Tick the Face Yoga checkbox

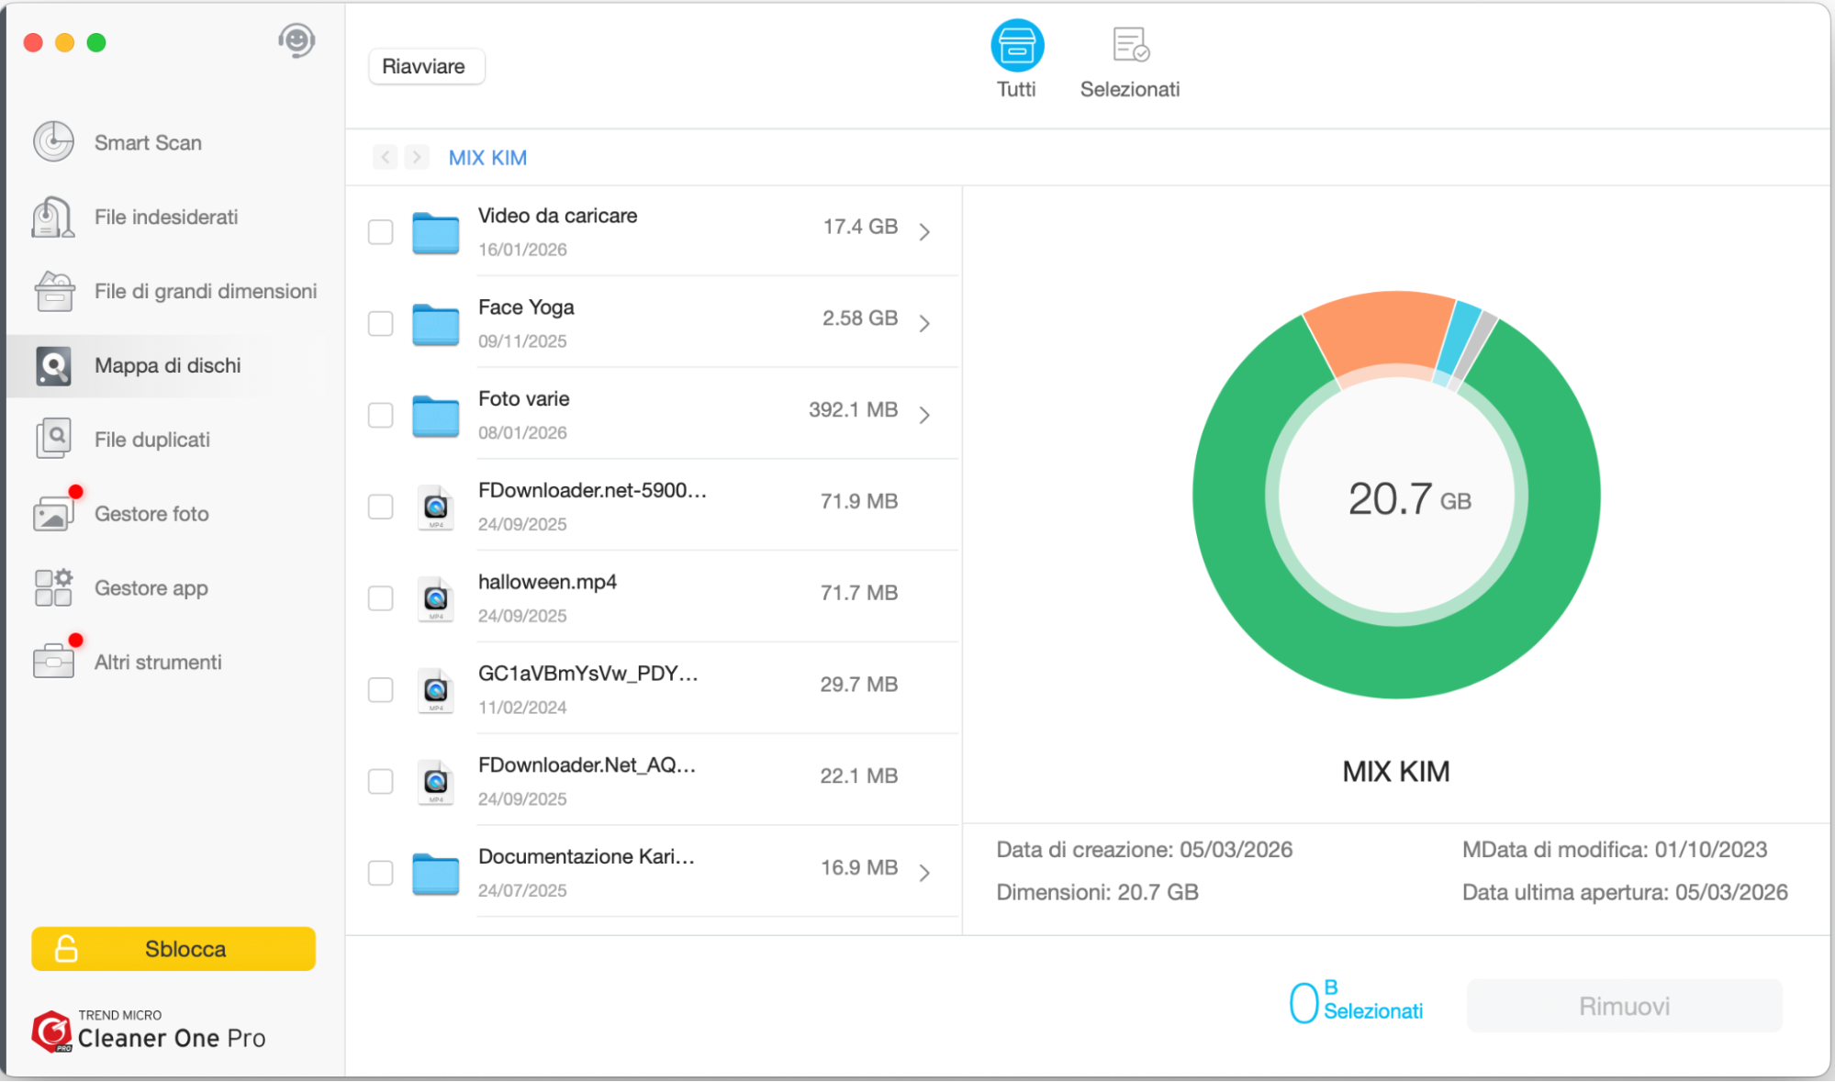click(x=381, y=324)
